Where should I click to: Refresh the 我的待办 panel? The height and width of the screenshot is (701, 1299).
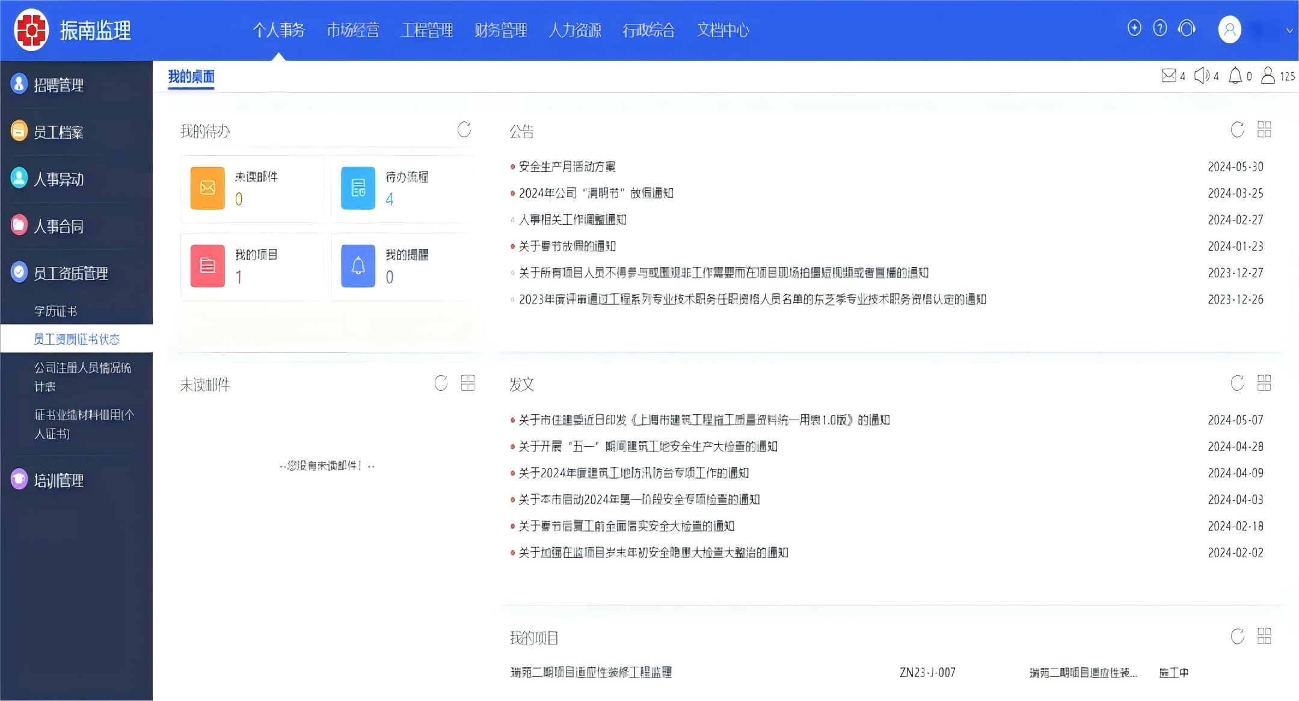(464, 130)
